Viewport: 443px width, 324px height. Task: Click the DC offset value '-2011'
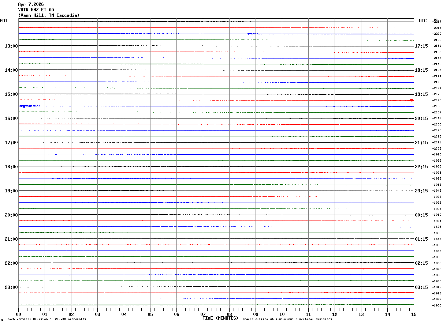[x=437, y=143]
